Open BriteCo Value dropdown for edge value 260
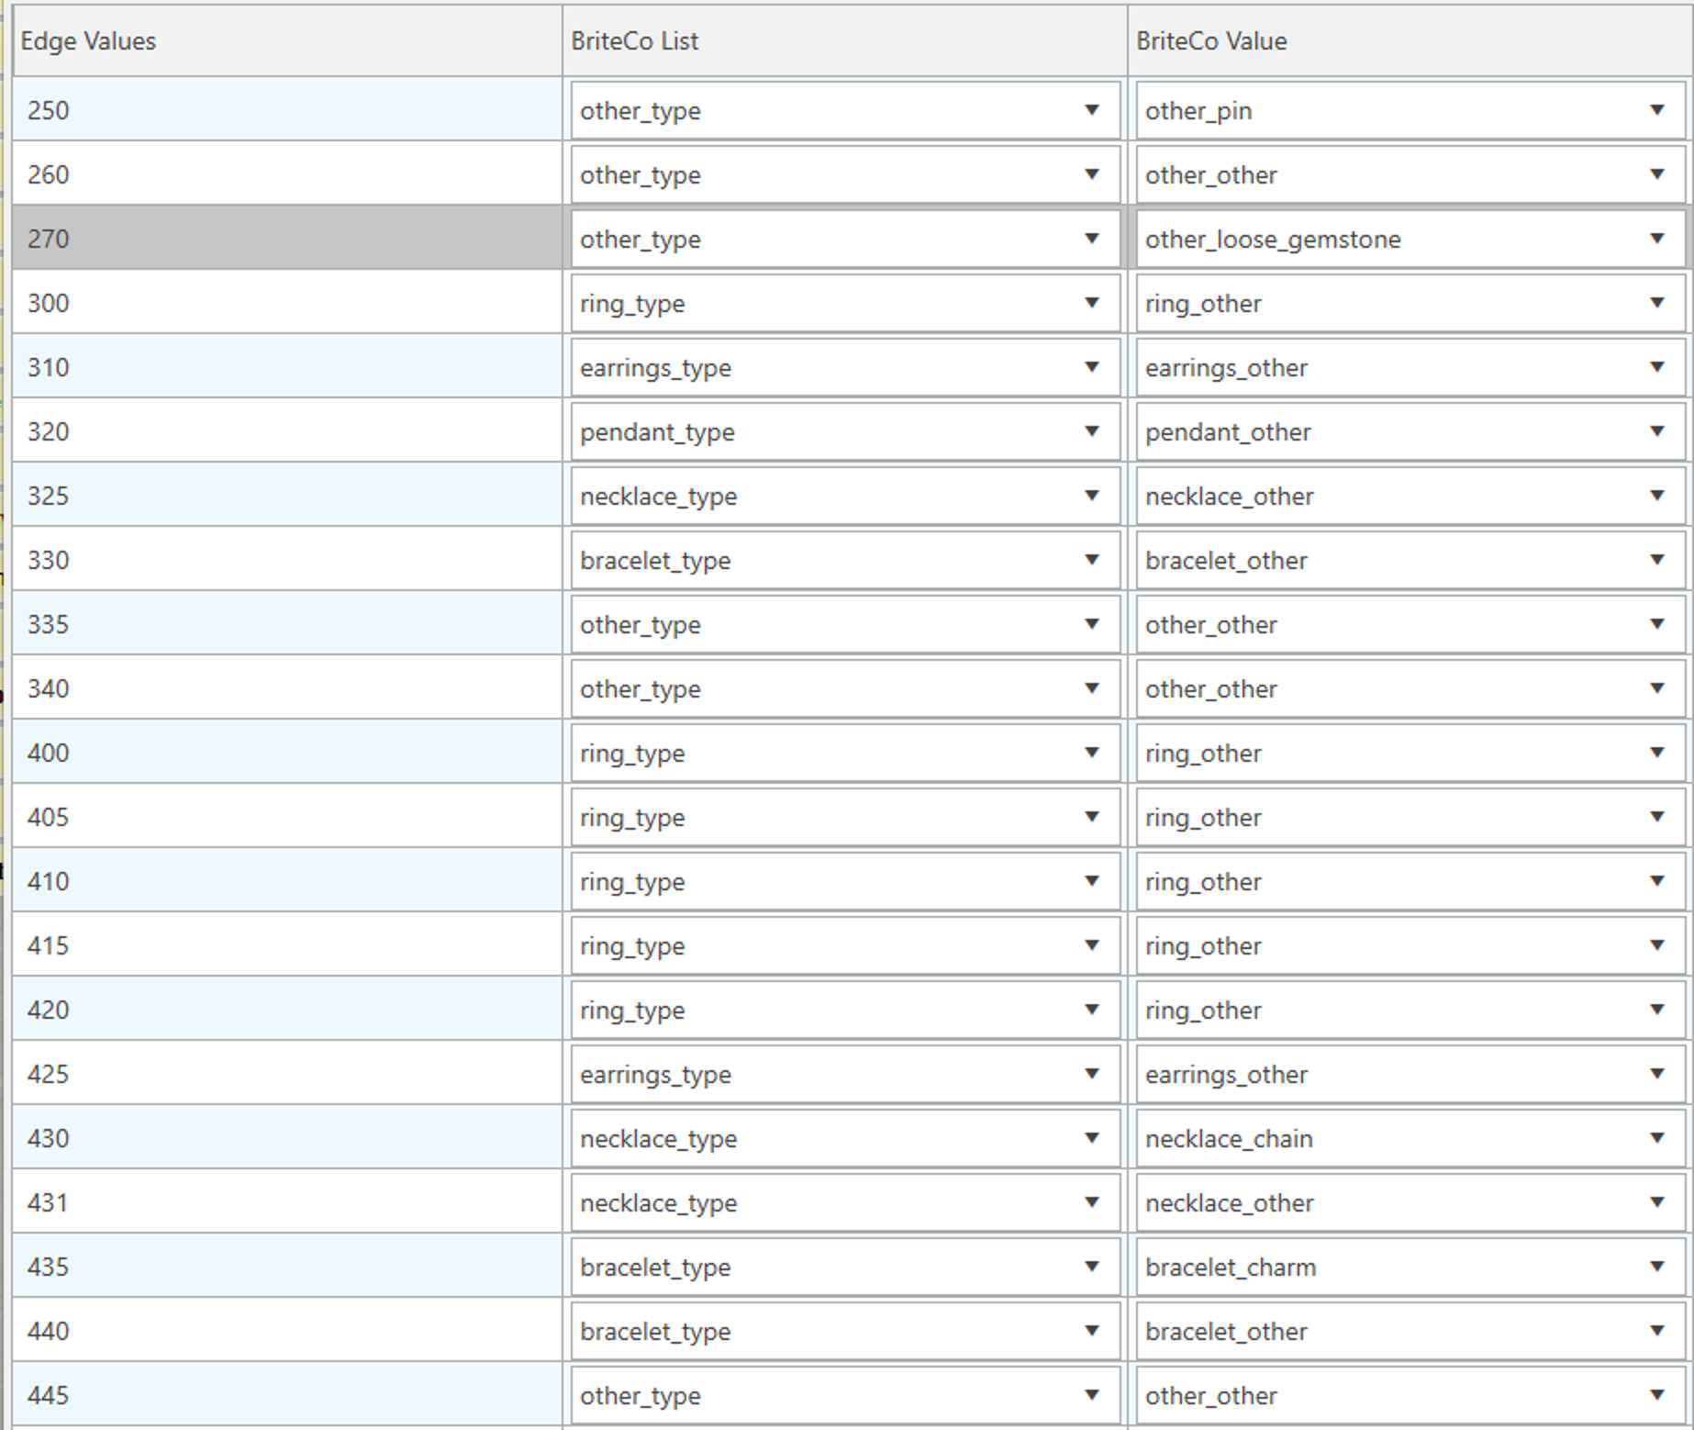The image size is (1694, 1430). click(x=1656, y=174)
